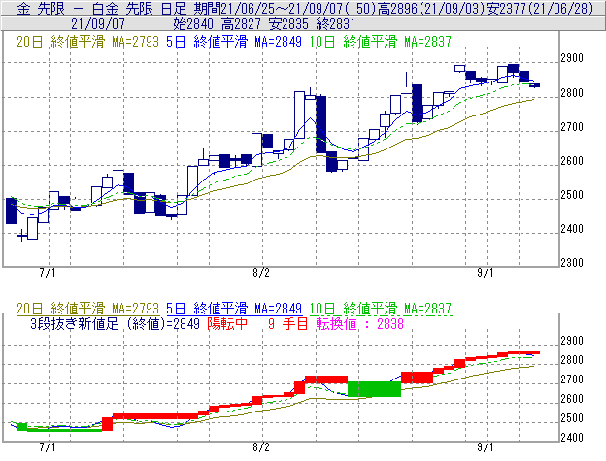Click the red 9 手目 count
The image size is (606, 461).
point(287,323)
